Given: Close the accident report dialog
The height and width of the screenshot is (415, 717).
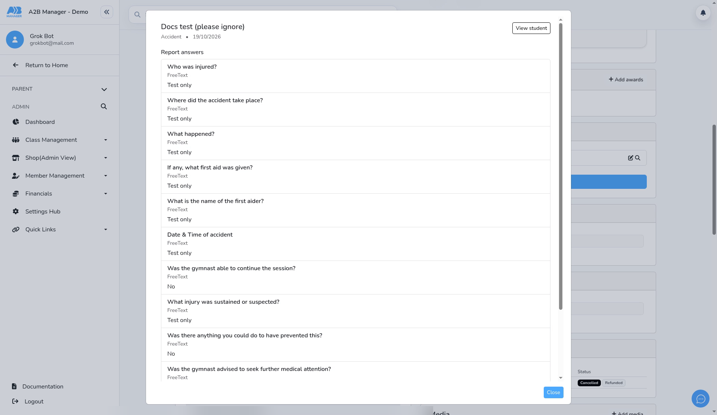Looking at the screenshot, I should click(553, 392).
